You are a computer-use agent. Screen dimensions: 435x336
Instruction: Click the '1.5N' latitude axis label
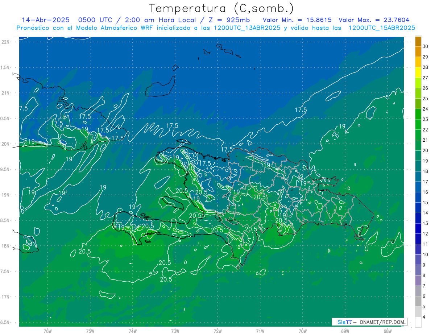(x=5, y=67)
